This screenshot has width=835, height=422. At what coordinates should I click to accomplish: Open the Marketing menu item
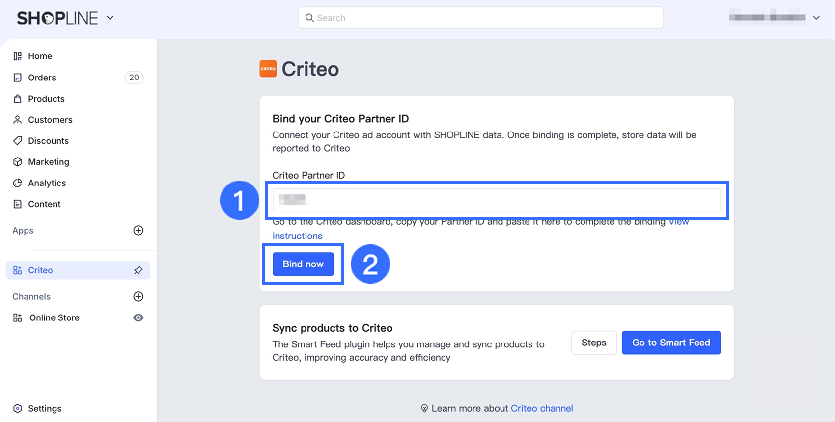pos(49,162)
